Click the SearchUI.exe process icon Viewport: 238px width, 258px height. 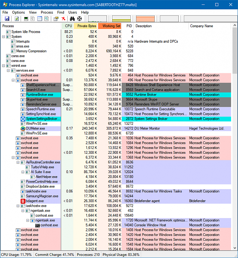click(x=23, y=90)
